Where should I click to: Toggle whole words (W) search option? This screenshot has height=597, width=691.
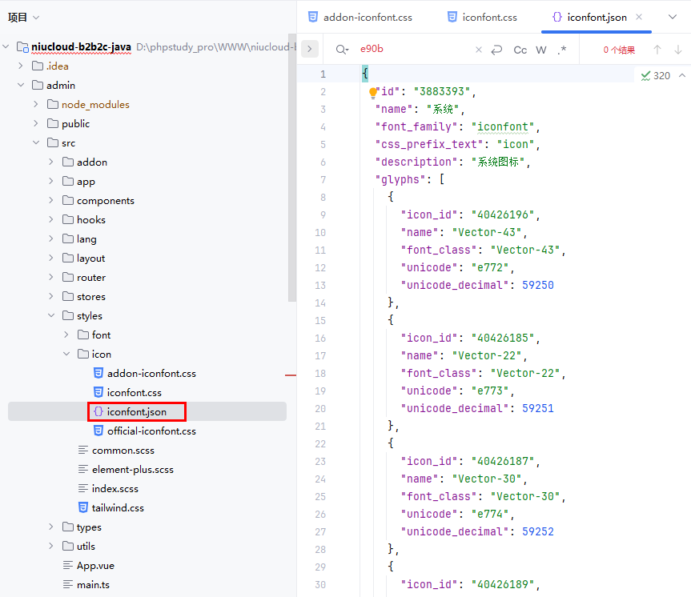click(541, 50)
